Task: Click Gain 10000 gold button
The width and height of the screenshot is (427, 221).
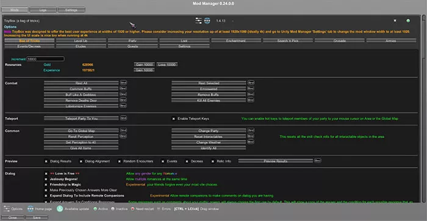Action: tap(145, 65)
